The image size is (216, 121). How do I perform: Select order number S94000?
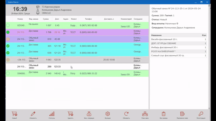coord(22,73)
